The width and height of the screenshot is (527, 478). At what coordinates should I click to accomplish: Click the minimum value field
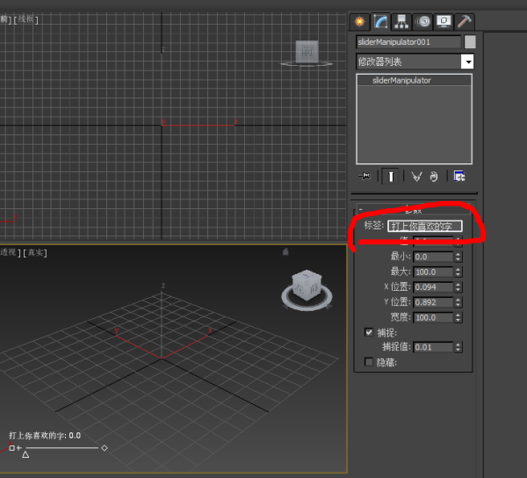(x=433, y=257)
